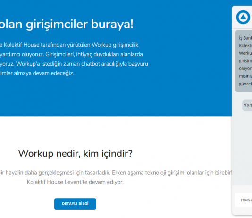The width and height of the screenshot is (252, 218).
Task: Click the 'Kolektif House Levent'te devam ediyor.' text
Action: (x=75, y=182)
